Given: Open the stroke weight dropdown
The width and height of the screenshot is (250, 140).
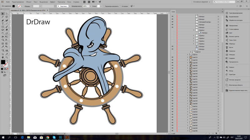Looking at the screenshot, I should [x=40, y=6].
